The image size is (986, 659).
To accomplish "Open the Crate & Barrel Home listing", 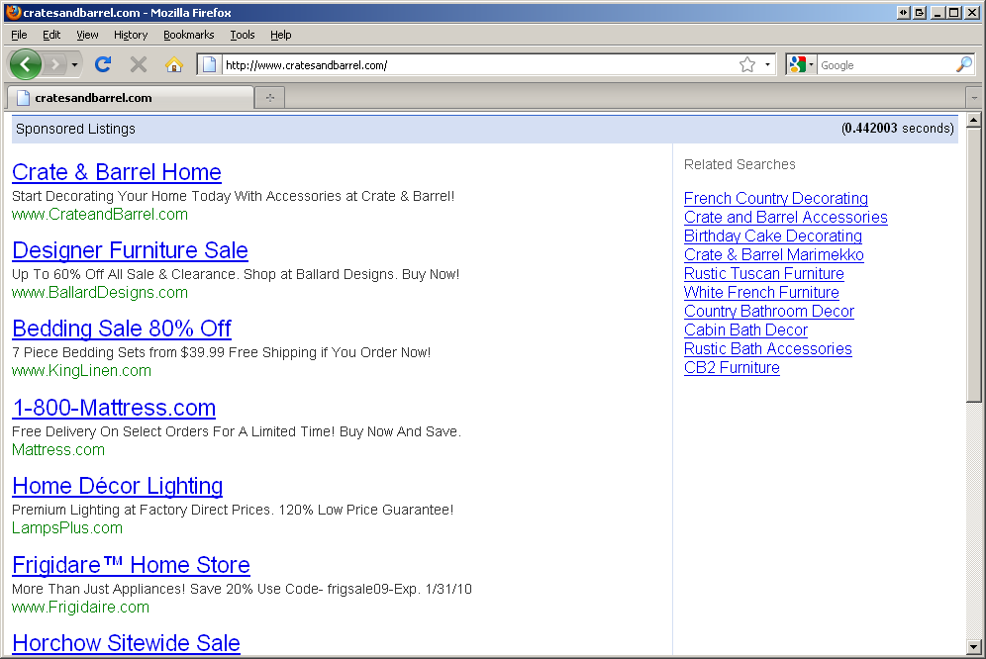I will [x=117, y=172].
